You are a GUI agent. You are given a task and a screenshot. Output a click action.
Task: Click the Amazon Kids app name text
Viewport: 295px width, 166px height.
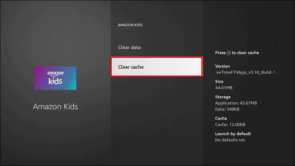(55, 107)
